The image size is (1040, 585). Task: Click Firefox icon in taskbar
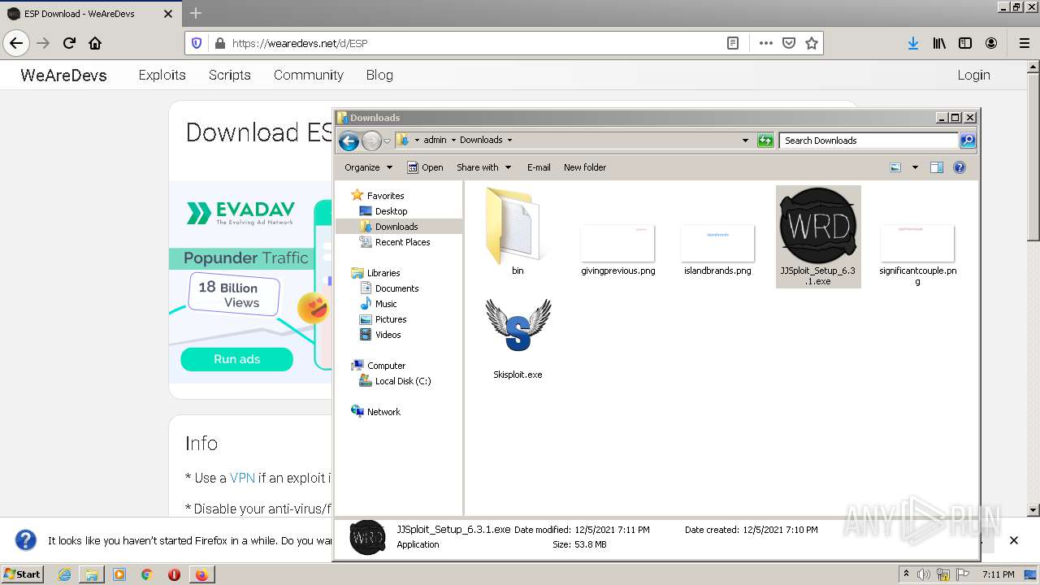click(201, 574)
